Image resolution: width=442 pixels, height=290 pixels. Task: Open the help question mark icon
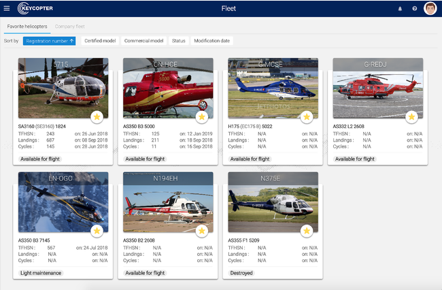point(415,9)
